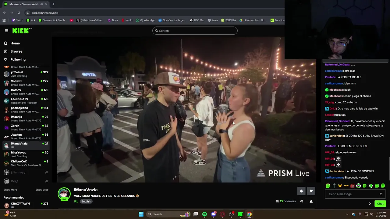Expand list with Show More
The image size is (390, 219).
(10, 190)
